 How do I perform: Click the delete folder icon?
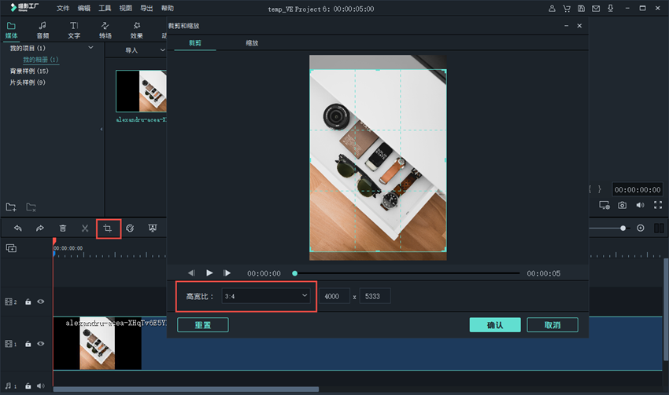[x=31, y=207]
